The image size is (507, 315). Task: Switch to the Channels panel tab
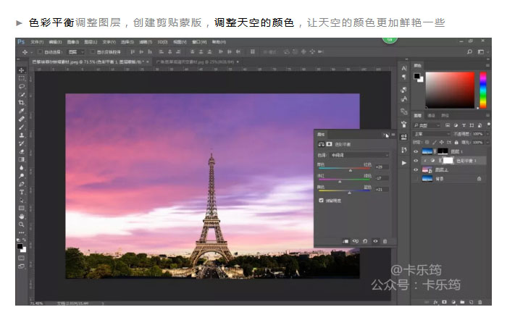click(431, 115)
